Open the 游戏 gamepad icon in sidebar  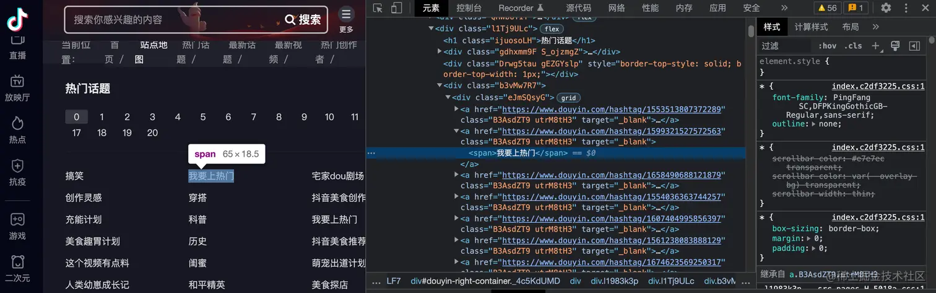[17, 219]
